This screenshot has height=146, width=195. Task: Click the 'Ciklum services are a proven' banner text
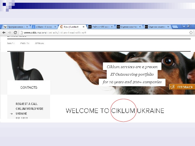point(132,67)
